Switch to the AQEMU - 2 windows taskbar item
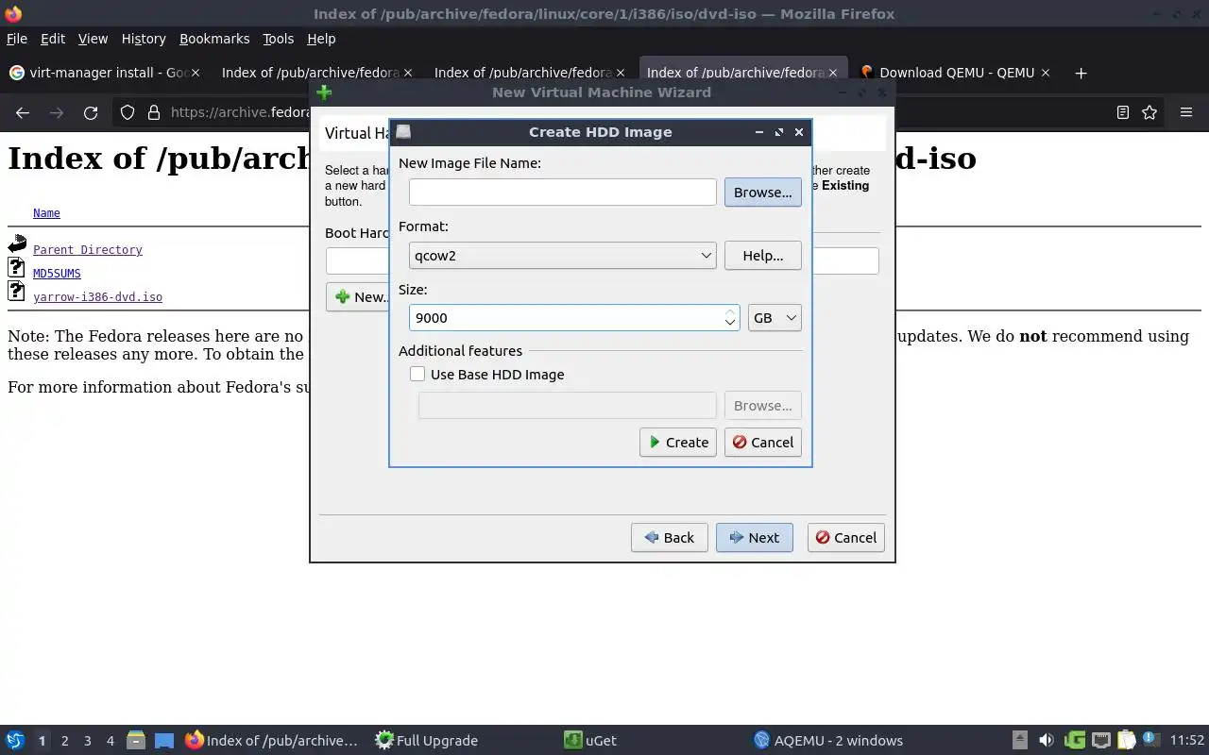The width and height of the screenshot is (1209, 755). [829, 741]
